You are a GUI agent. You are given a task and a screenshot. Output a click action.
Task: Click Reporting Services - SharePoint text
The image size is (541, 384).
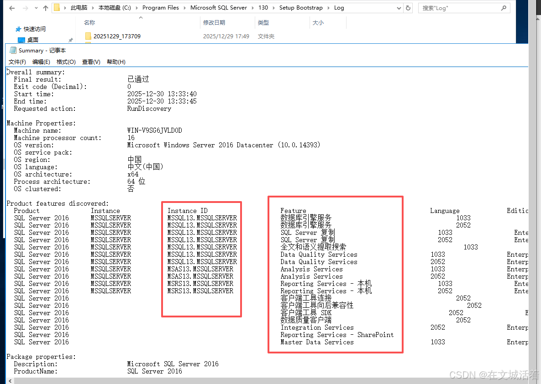click(337, 335)
